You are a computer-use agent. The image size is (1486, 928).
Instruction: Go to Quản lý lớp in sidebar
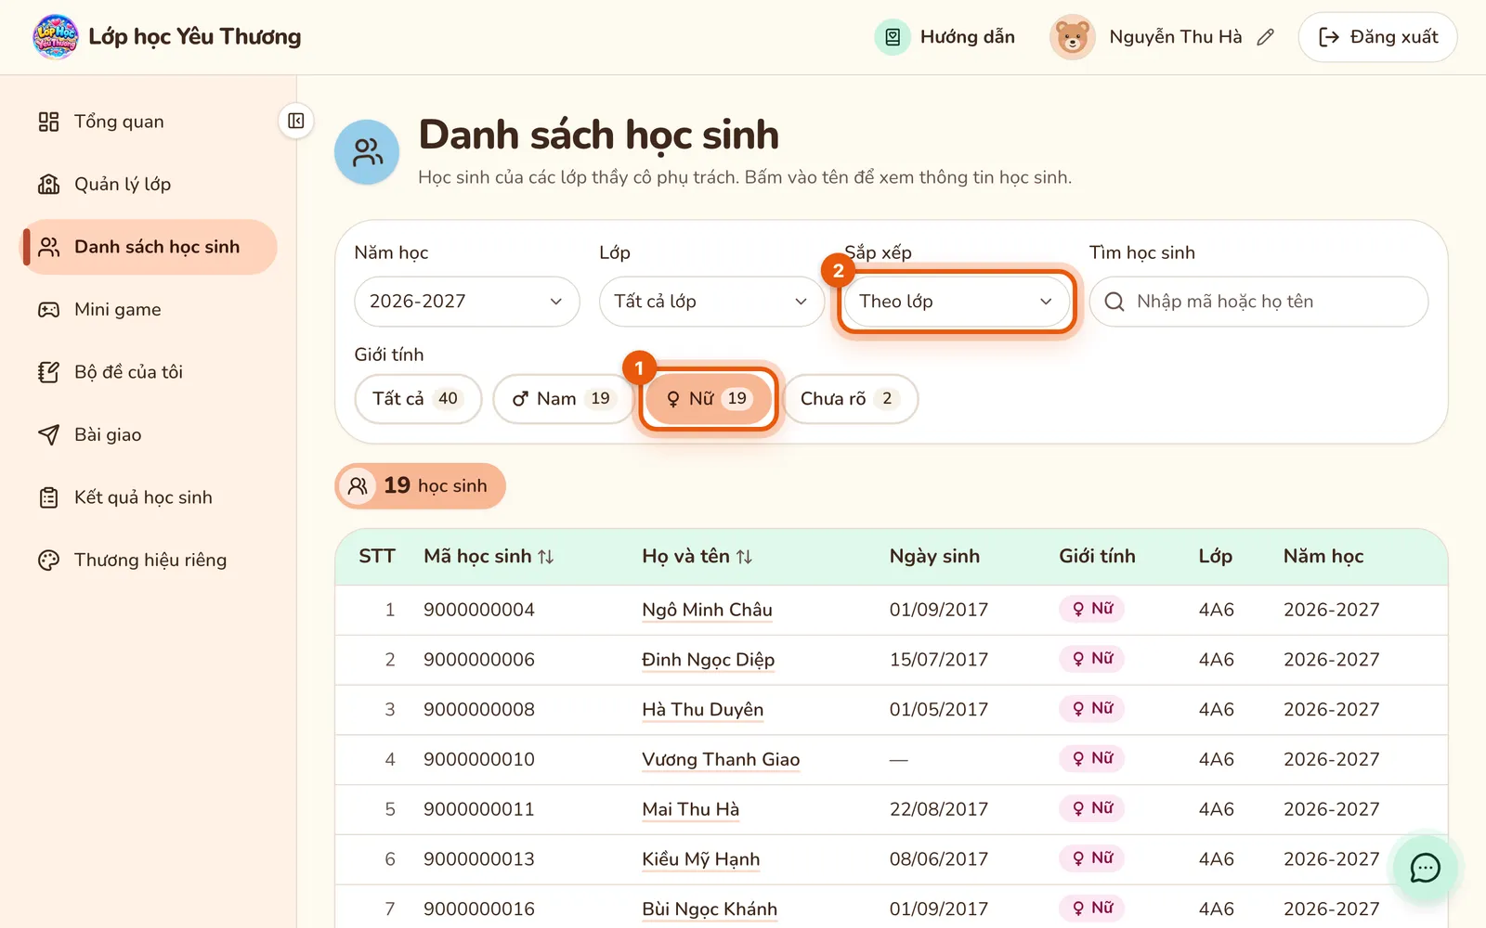[x=150, y=184]
